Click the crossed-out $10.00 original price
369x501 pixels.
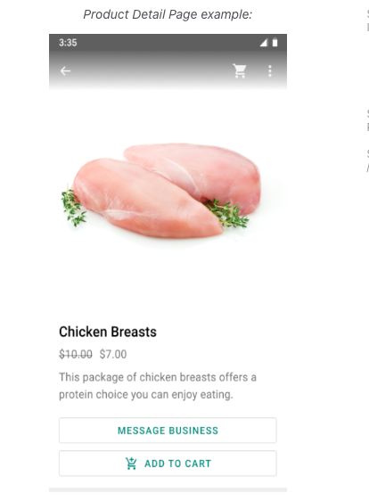[76, 354]
